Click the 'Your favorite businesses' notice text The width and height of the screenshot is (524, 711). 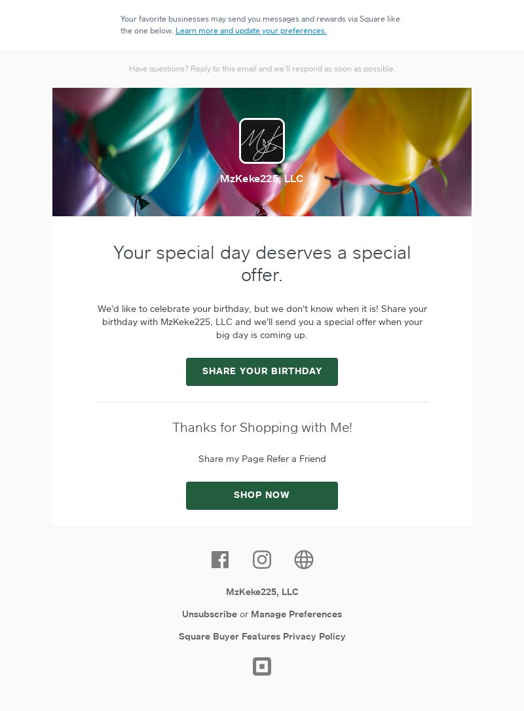point(260,19)
